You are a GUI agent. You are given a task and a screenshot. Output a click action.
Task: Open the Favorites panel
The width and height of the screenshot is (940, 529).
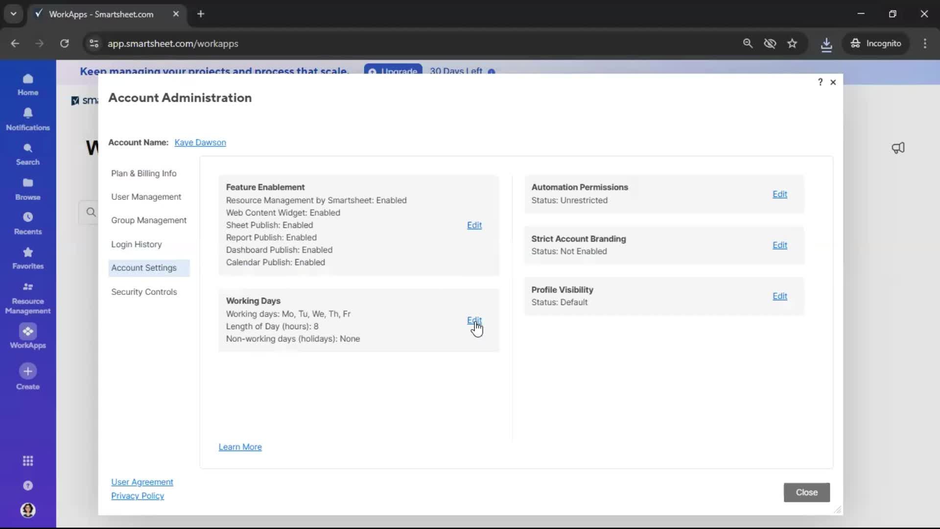click(28, 258)
